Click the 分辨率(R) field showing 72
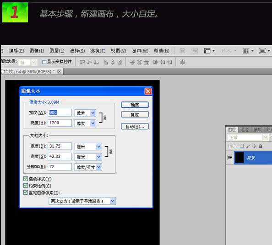 [60, 166]
